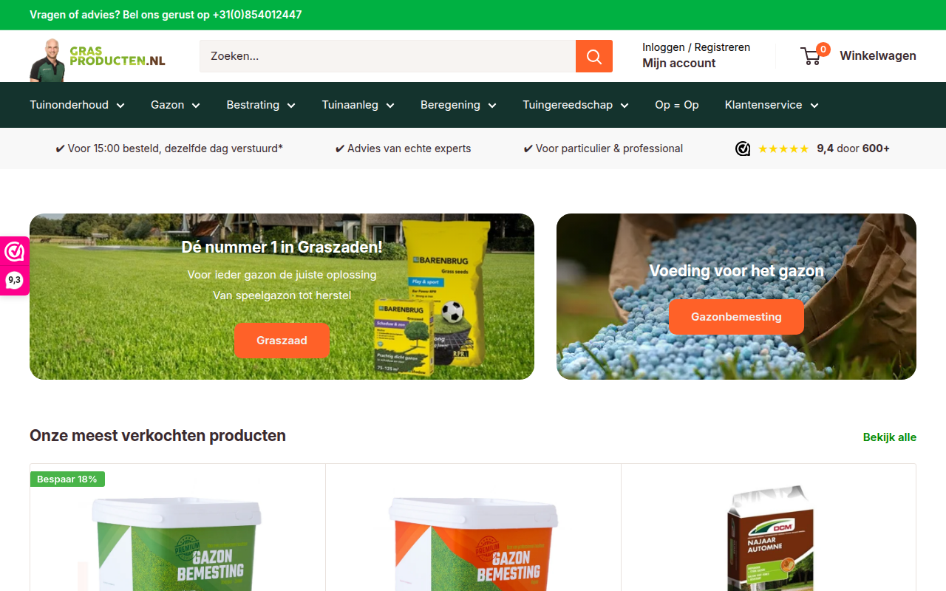Click the cart item count badge
Screen dimensions: 946x591
823,49
